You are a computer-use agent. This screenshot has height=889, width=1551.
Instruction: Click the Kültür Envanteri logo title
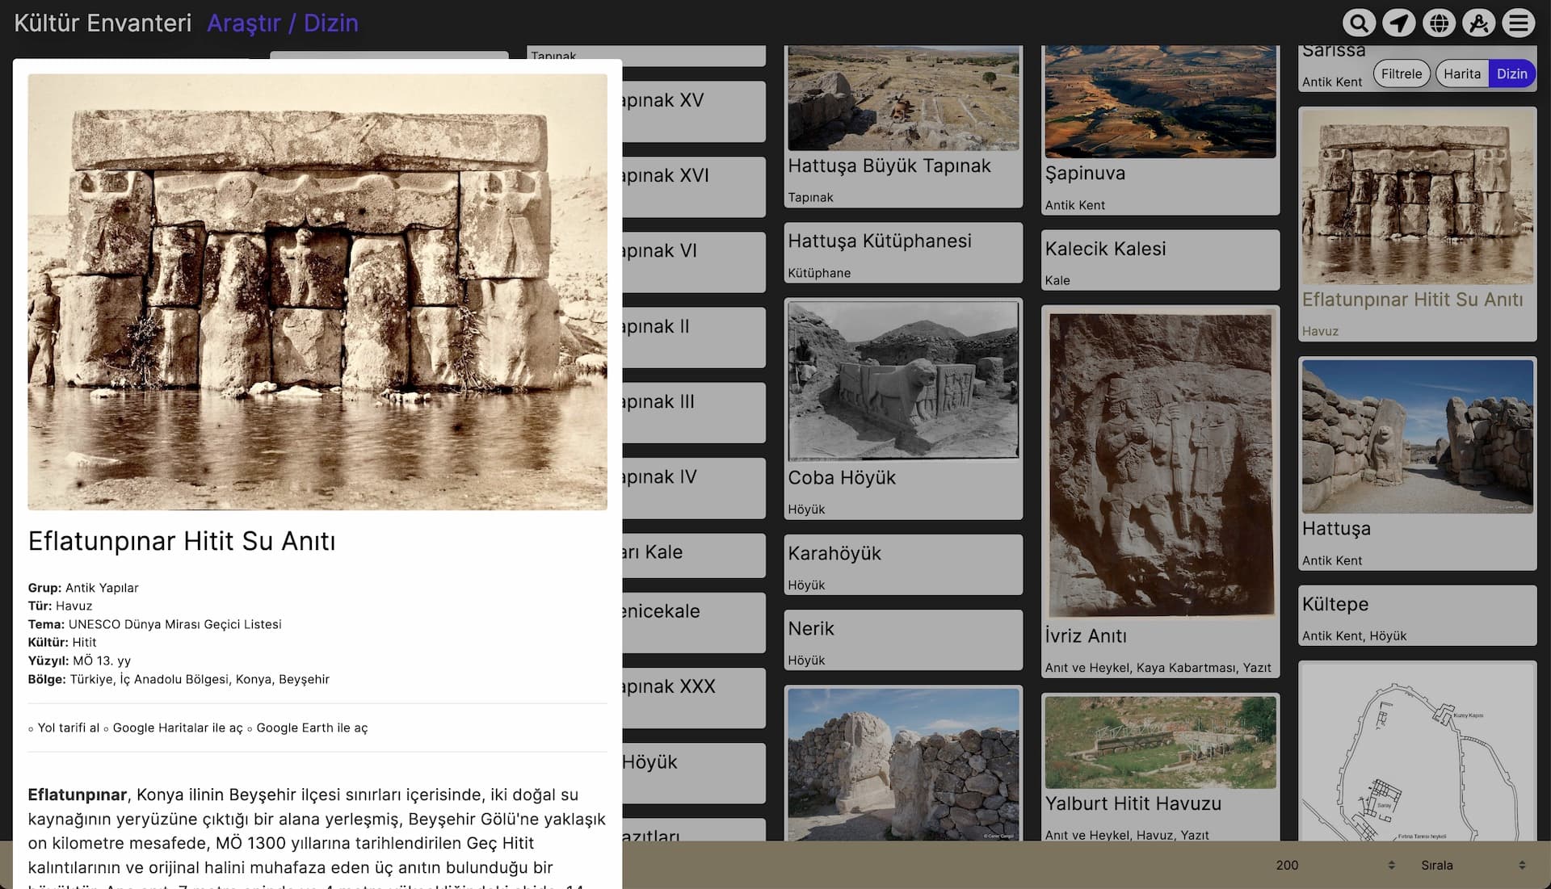[103, 23]
